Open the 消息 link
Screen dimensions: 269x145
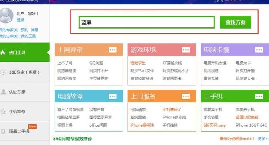pos(34,30)
